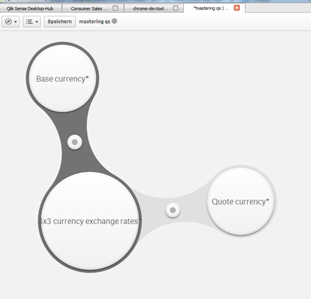Image resolution: width=311 pixels, height=299 pixels.
Task: Select the active mastering qs tab
Action: (x=211, y=9)
